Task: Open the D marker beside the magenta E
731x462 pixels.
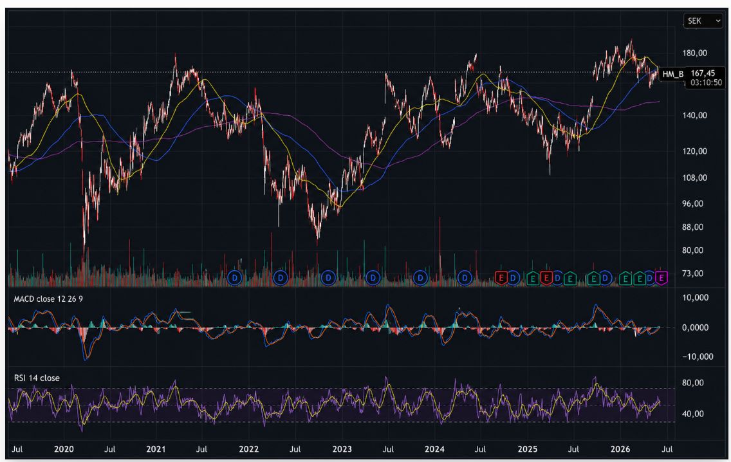Action: 649,279
